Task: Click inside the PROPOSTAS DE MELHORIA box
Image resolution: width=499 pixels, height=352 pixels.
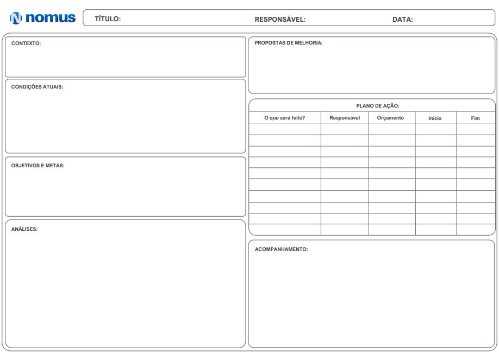Action: (371, 65)
